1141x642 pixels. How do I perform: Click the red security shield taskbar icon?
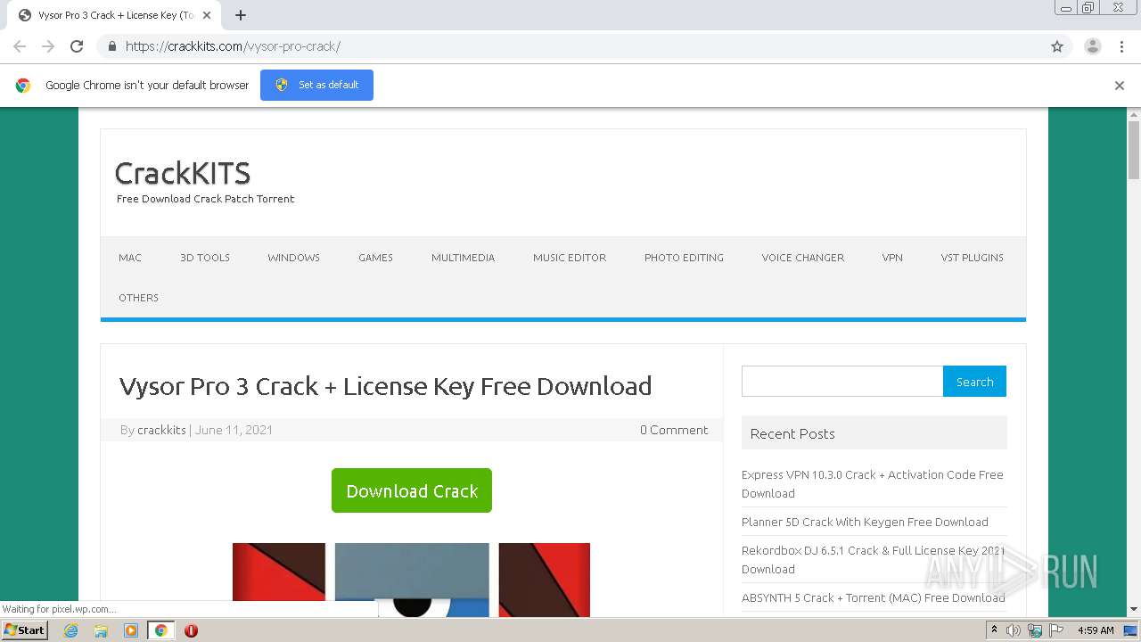coord(191,630)
